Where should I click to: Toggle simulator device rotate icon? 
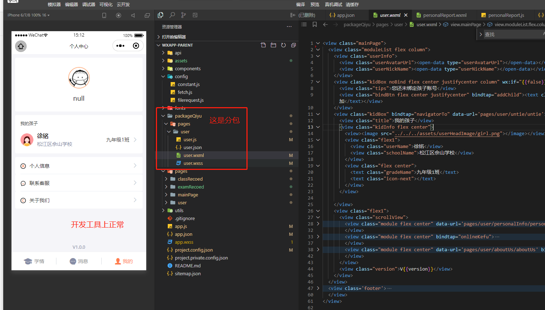click(104, 15)
